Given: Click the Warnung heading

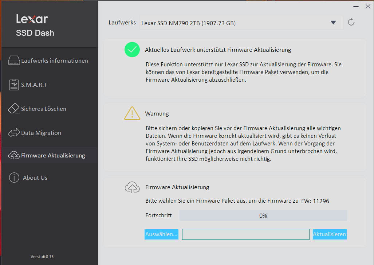Looking at the screenshot, I should pos(157,114).
